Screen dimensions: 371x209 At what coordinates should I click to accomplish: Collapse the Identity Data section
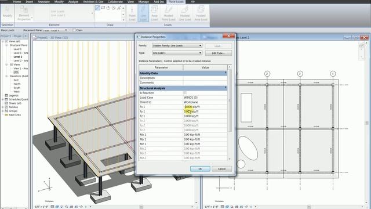pyautogui.click(x=225, y=73)
